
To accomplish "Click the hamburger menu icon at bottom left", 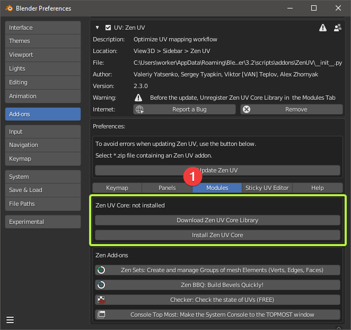I will click(x=10, y=319).
